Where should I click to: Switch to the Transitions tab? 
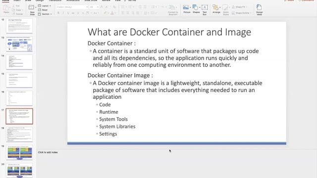pos(55,0)
